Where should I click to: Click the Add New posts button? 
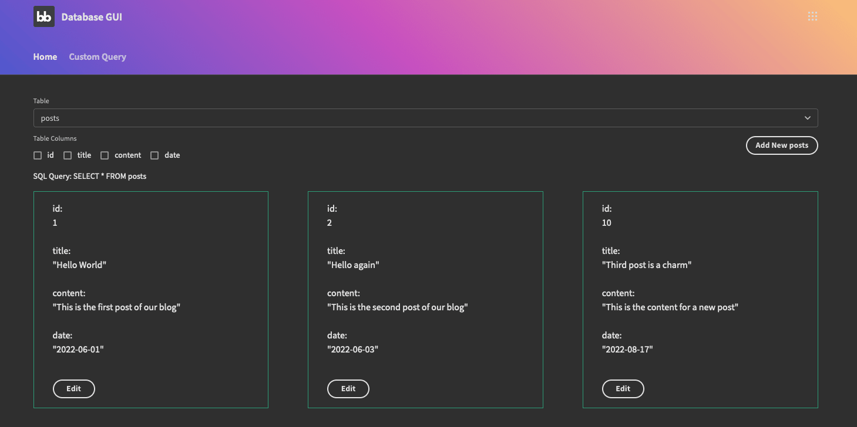tap(782, 145)
